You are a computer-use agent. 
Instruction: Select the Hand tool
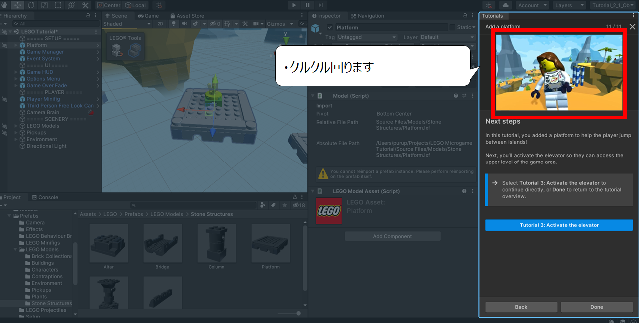point(4,5)
